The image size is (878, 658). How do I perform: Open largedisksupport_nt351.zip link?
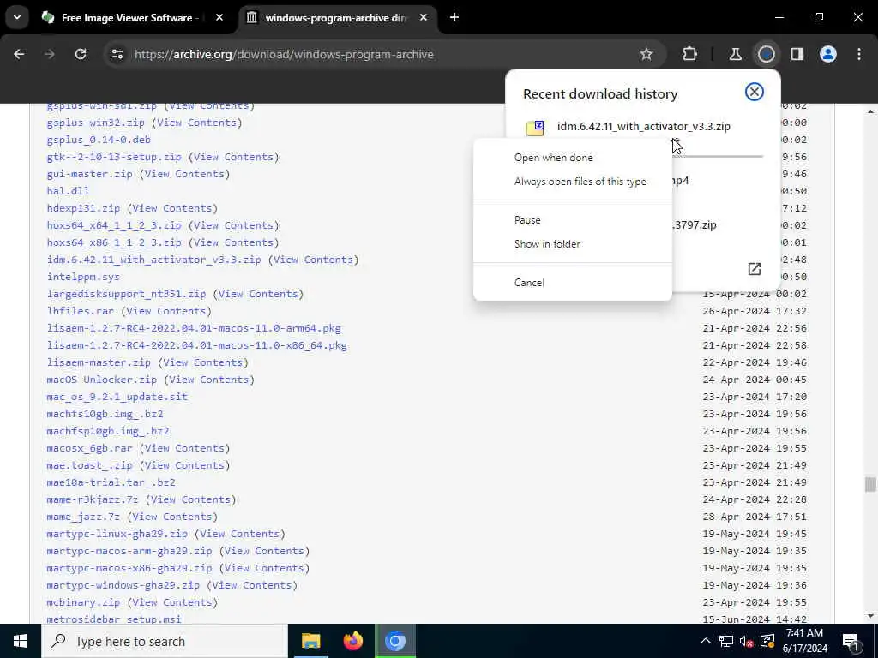point(127,295)
